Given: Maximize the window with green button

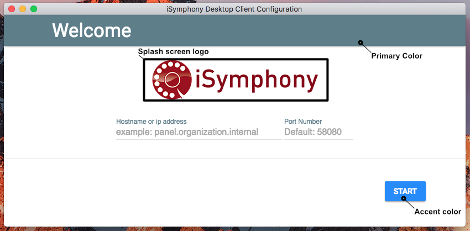Looking at the screenshot, I should (34, 9).
